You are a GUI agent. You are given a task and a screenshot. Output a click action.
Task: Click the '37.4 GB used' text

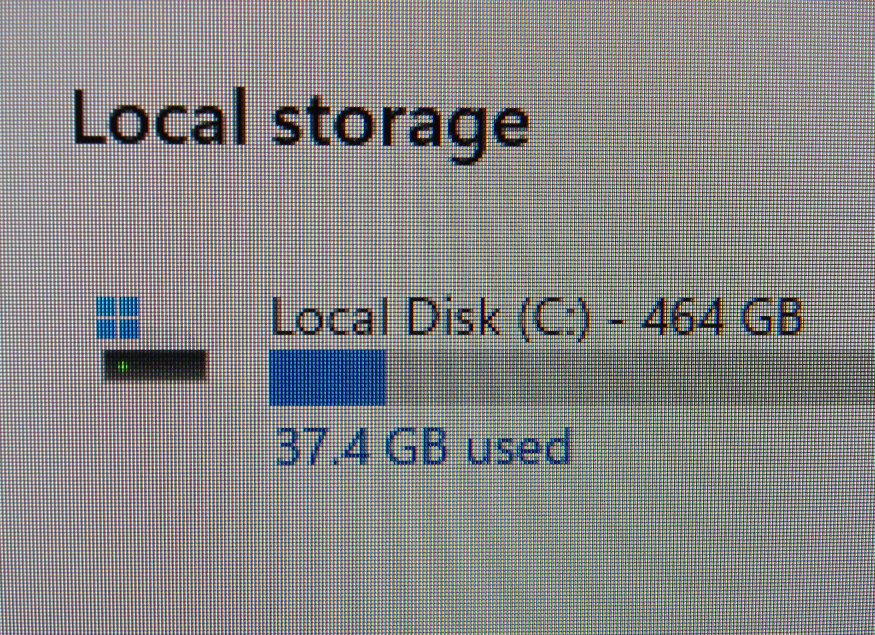point(423,446)
